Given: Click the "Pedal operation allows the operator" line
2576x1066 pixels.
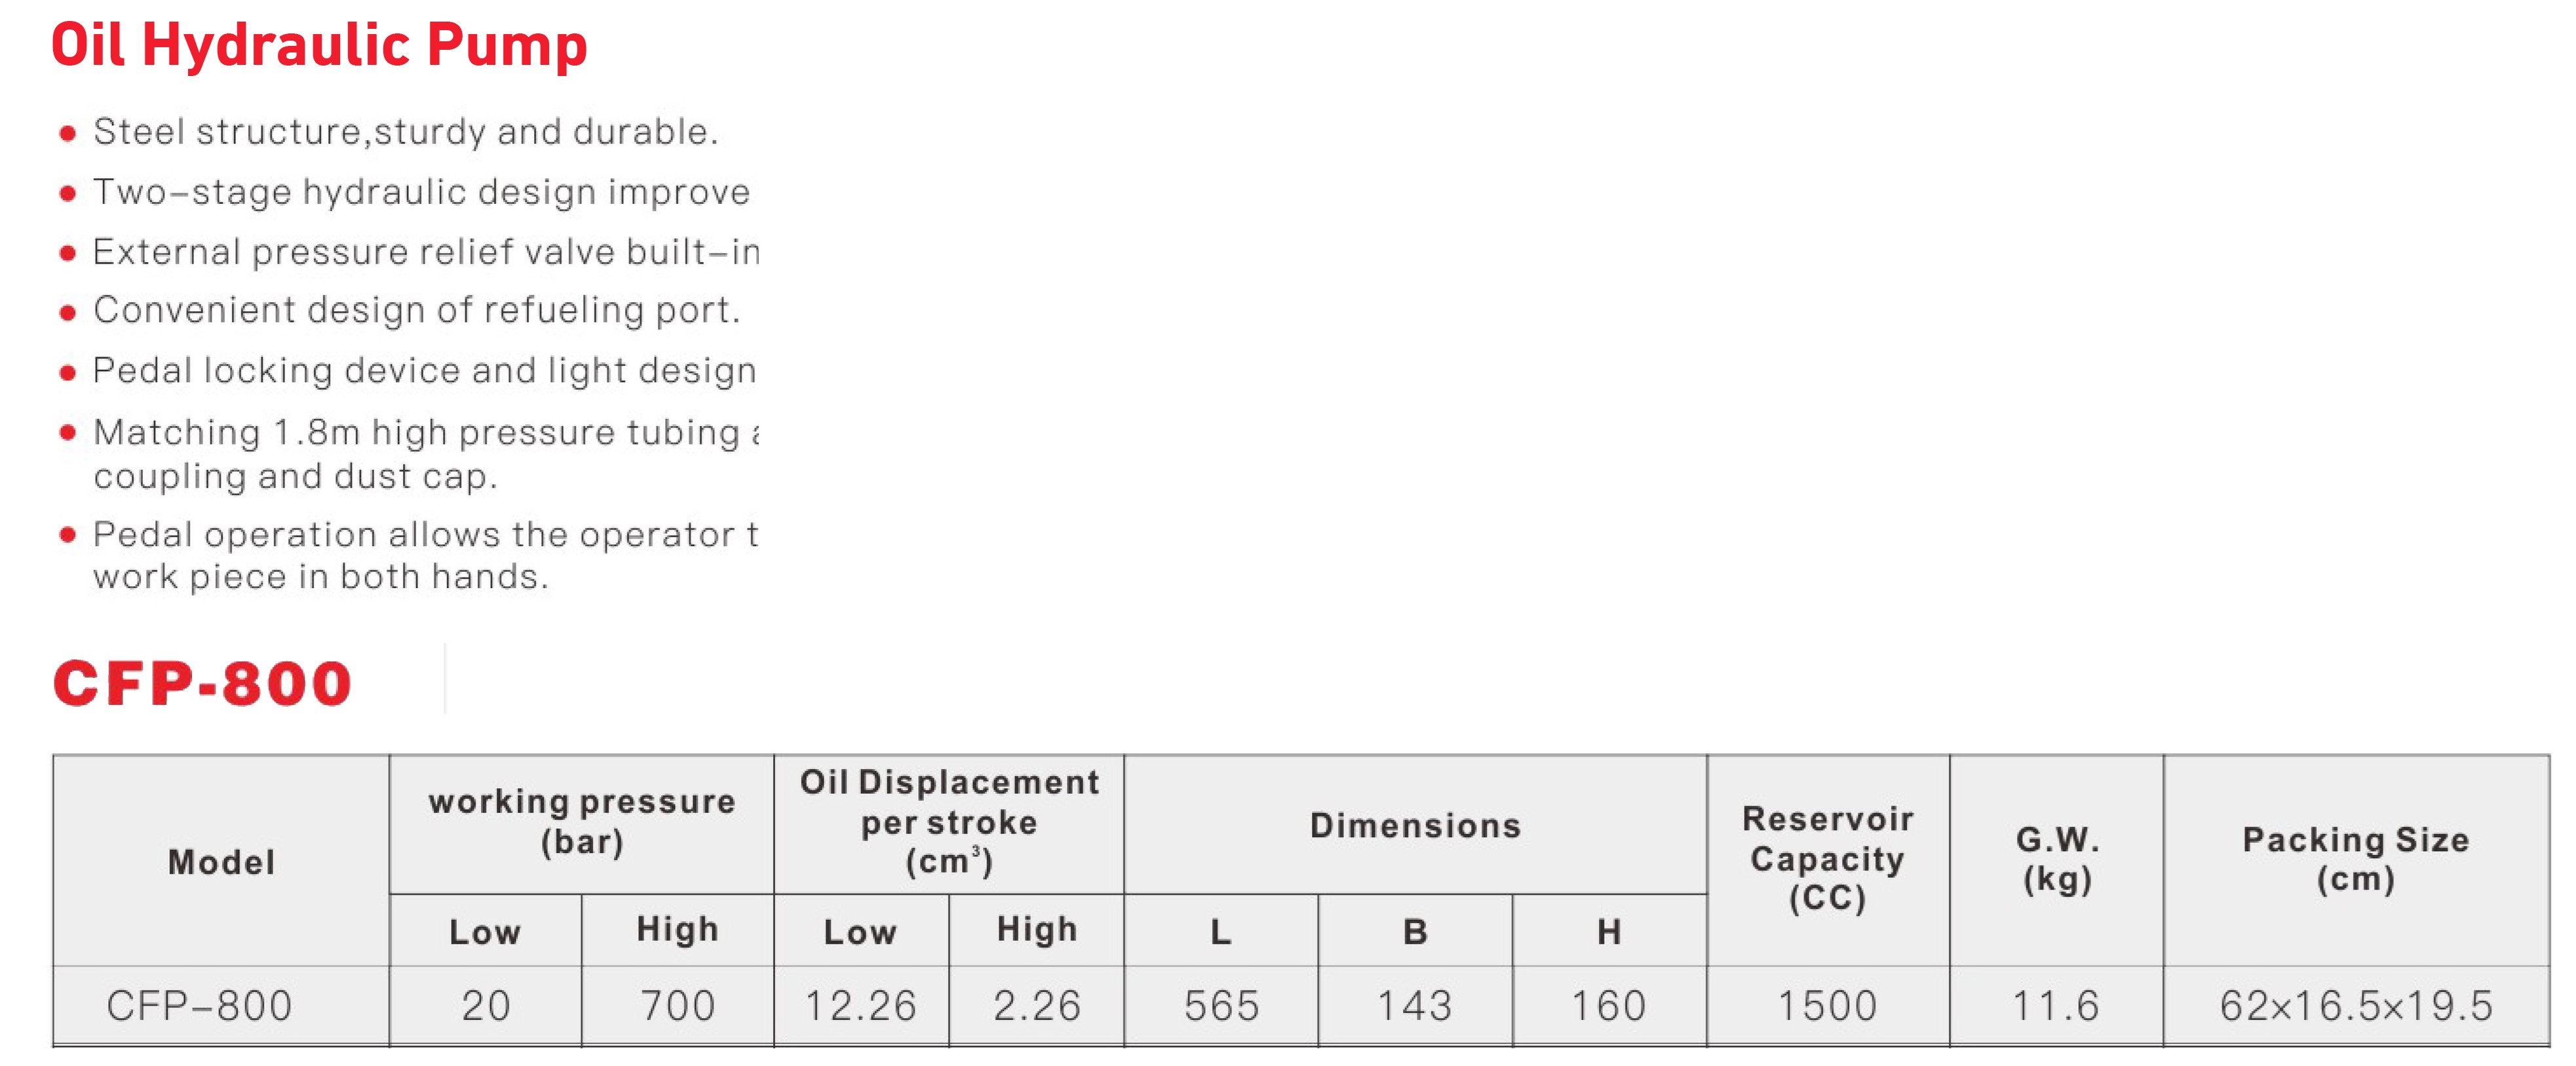Looking at the screenshot, I should (425, 535).
